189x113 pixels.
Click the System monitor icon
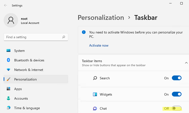point(9,51)
